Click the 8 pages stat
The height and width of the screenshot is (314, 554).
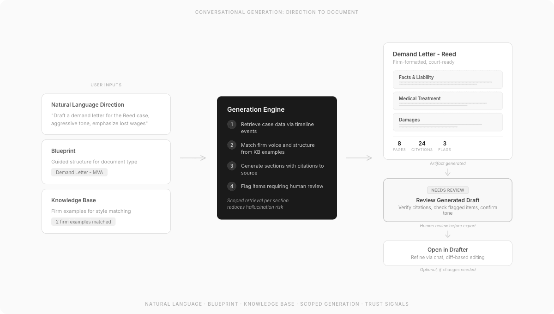pyautogui.click(x=399, y=146)
